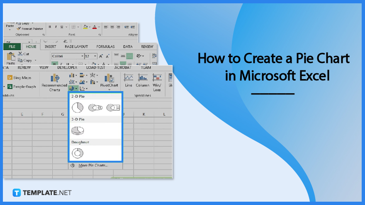Click the Borders icon in the back ribbon
The image size is (365, 205).
73,27
